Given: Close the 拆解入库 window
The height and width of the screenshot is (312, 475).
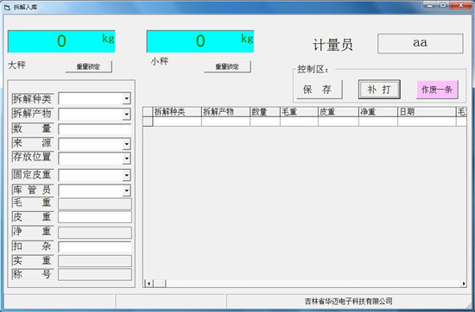Looking at the screenshot, I should [461, 5].
